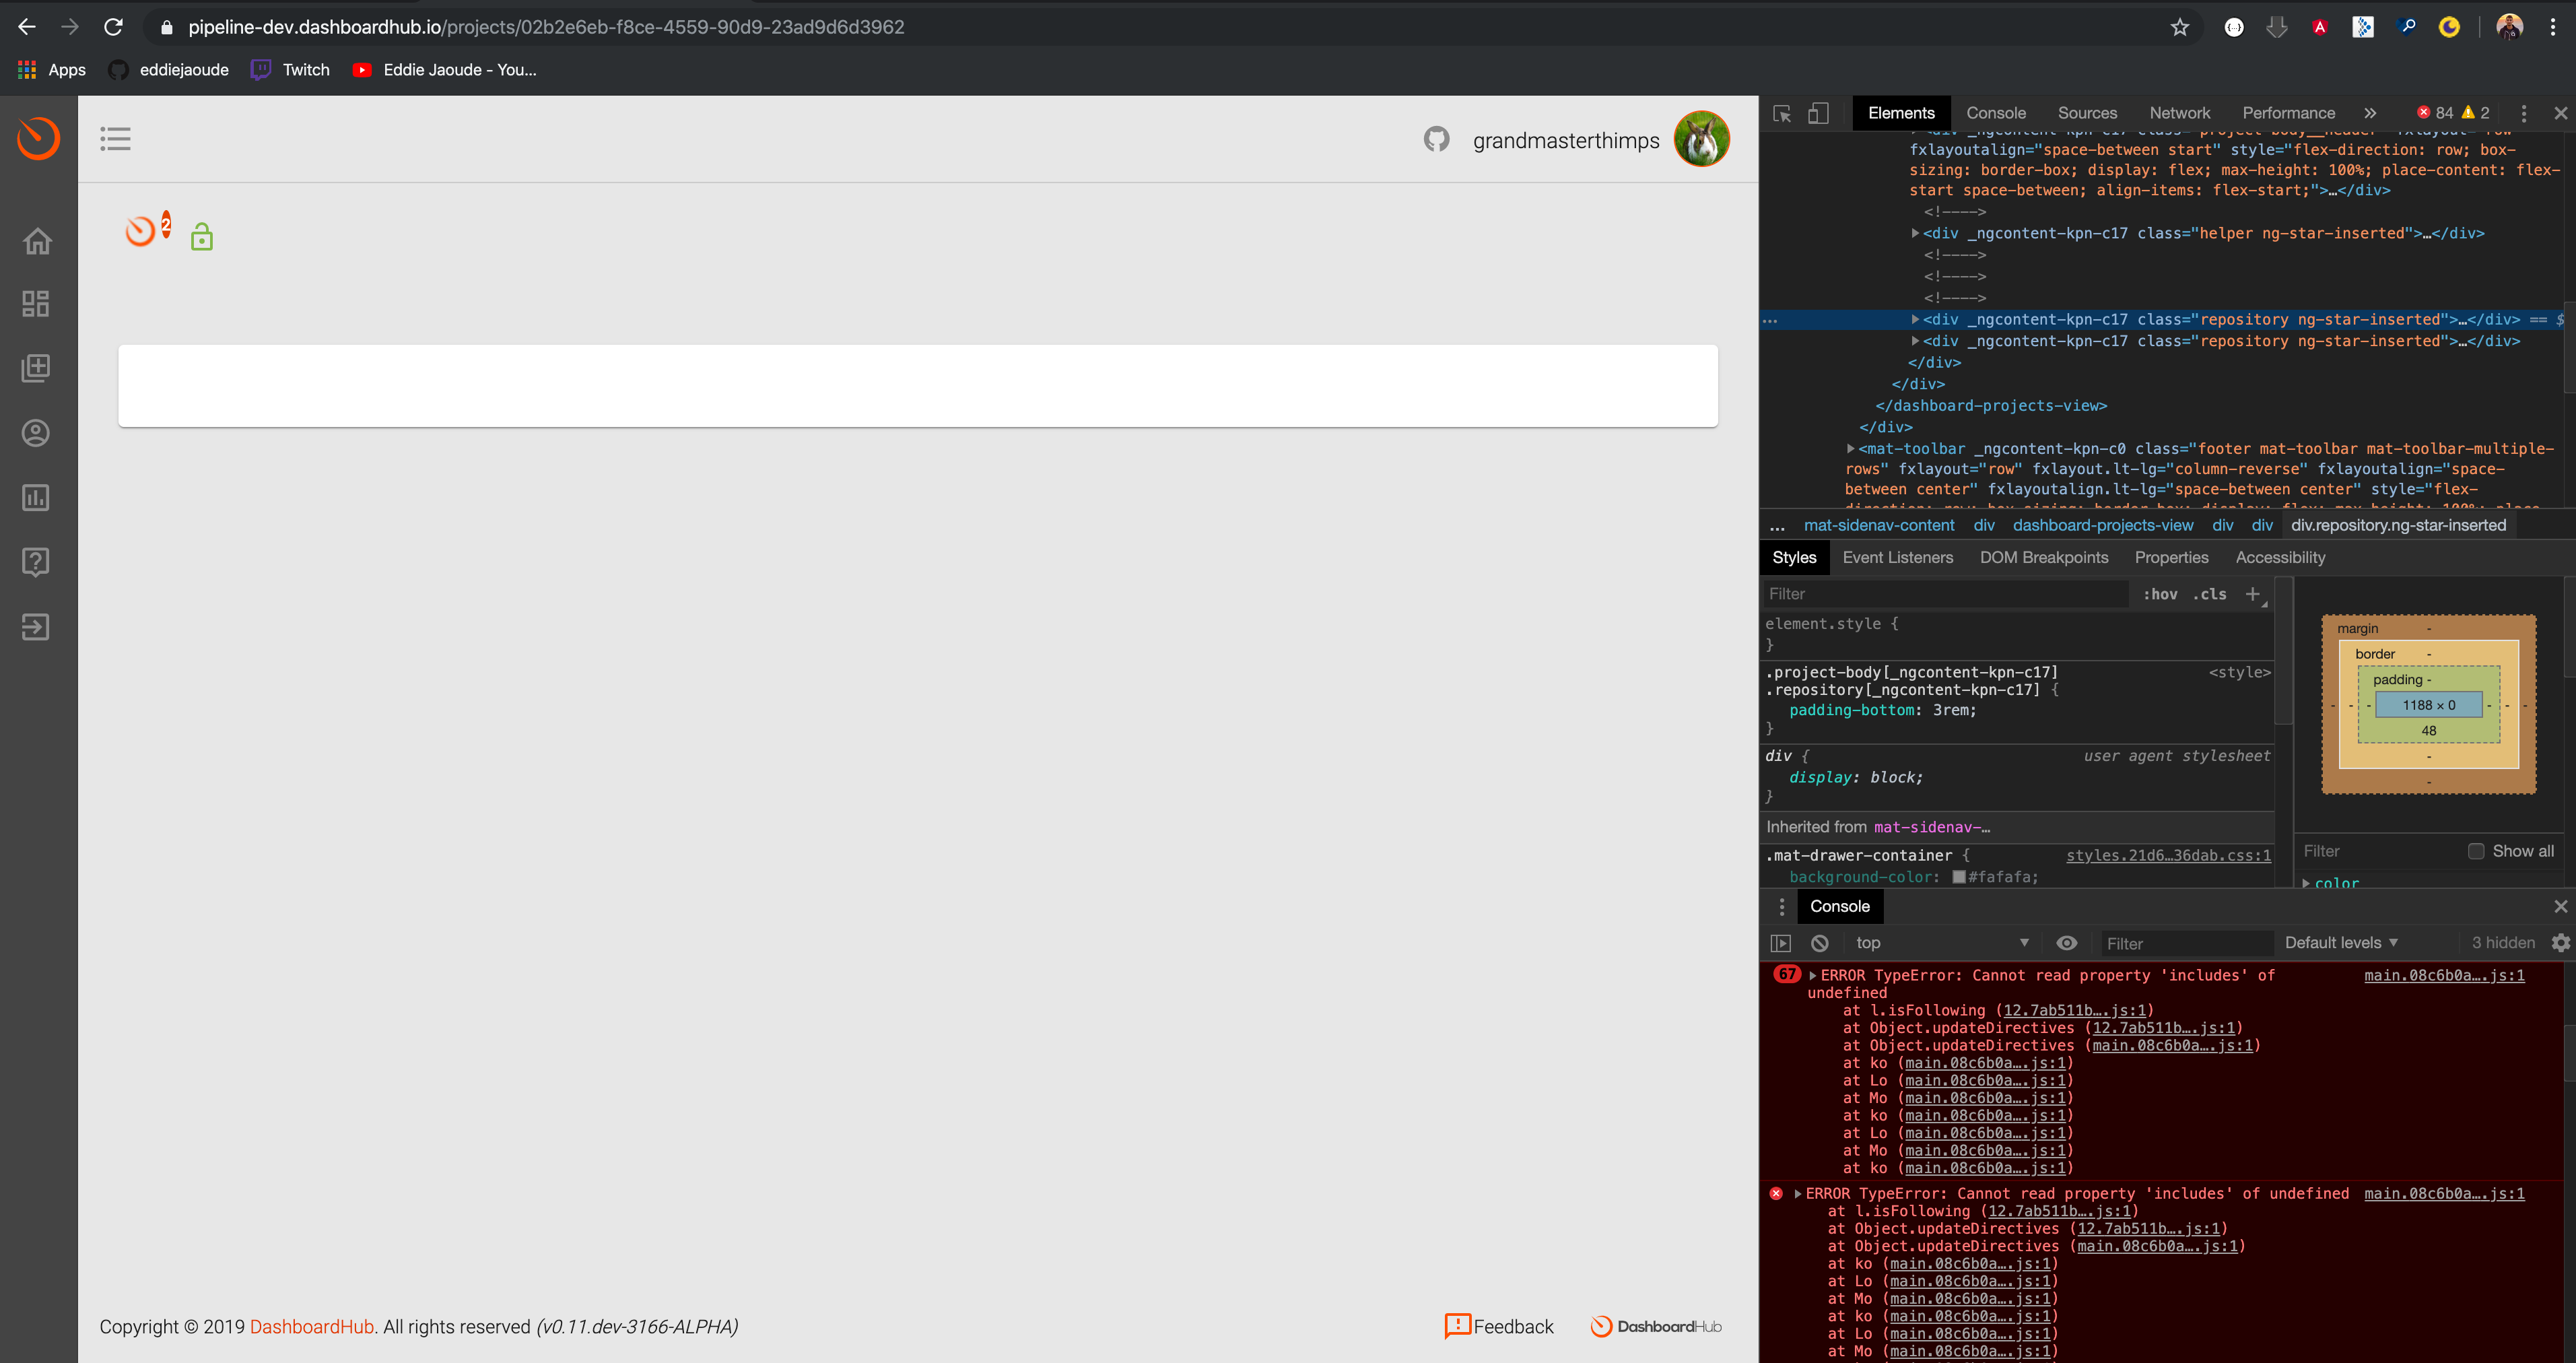Screen dimensions: 2576x1363
Task: Open the styles.21d6...css stylesheet link
Action: [2168, 855]
